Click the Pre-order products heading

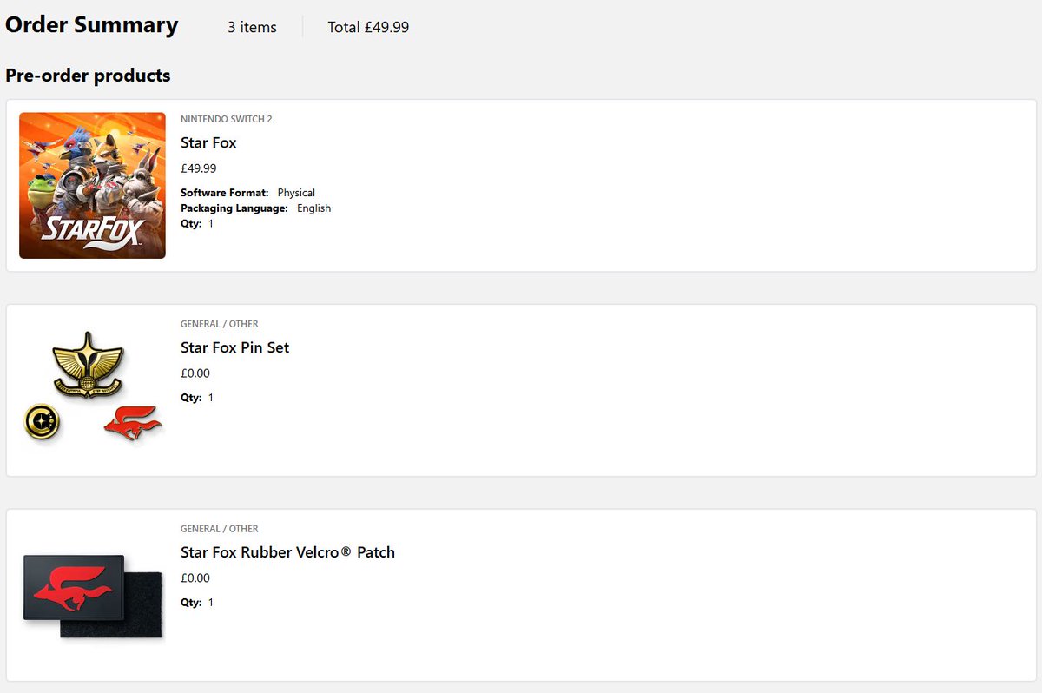click(88, 76)
